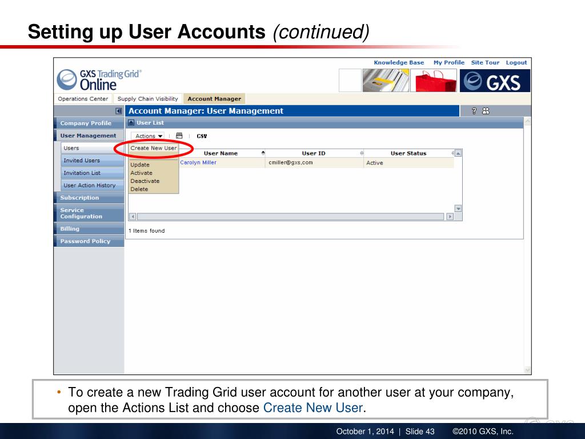Click the GXS banner logo at top right
Viewport: 585px width, 439px height.
[495, 81]
